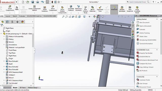Click the Rebuild traffic light icon
The image size is (162, 91).
coord(52,2)
